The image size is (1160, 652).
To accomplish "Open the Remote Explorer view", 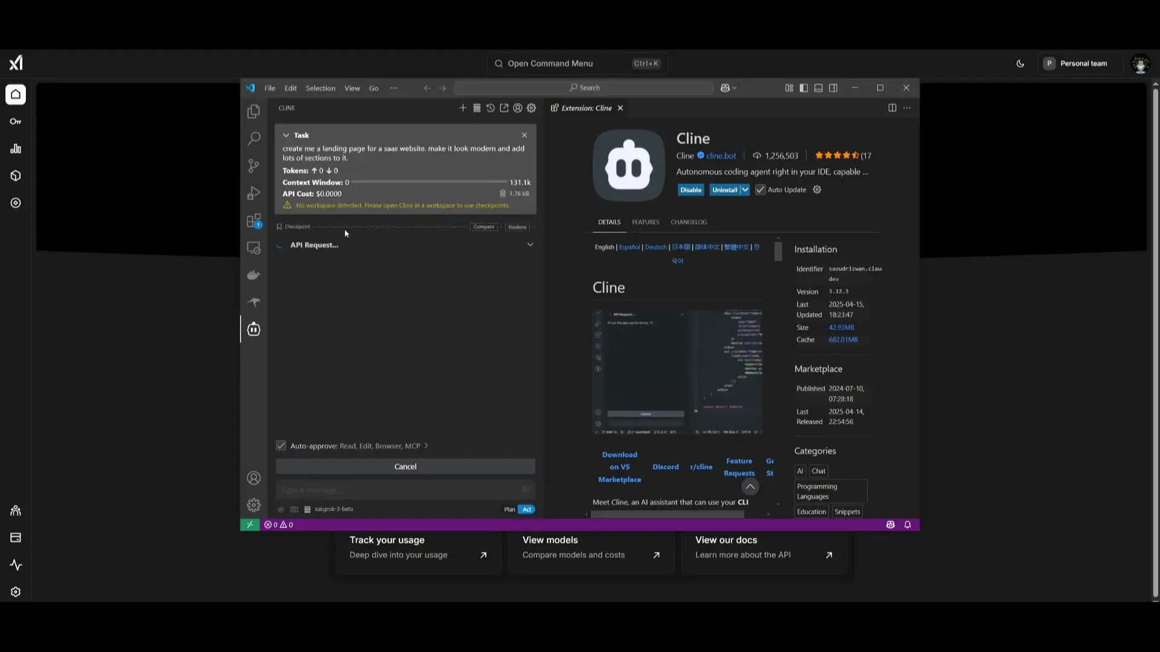I will 254,248.
